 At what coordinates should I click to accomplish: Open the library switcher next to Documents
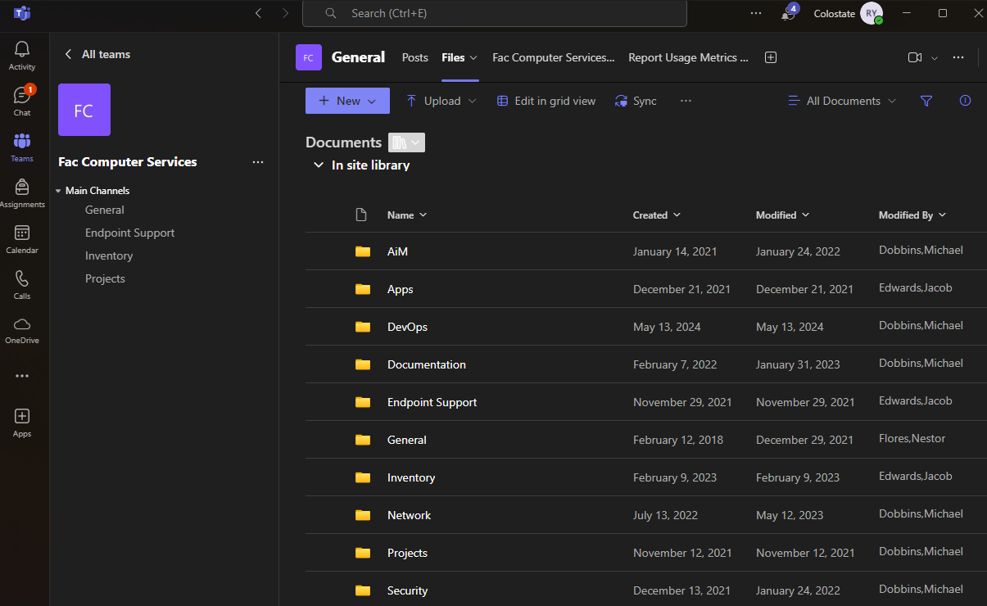pos(406,142)
